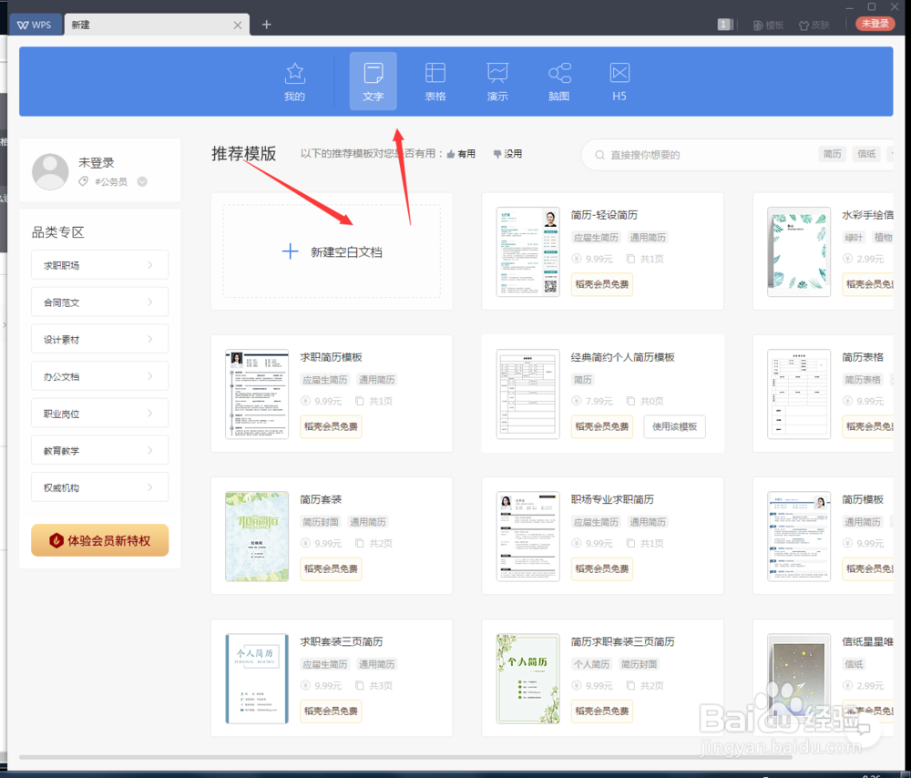Mark recommended templates as 有用 helpful
Viewport: 911px width, 778px height.
pos(461,153)
